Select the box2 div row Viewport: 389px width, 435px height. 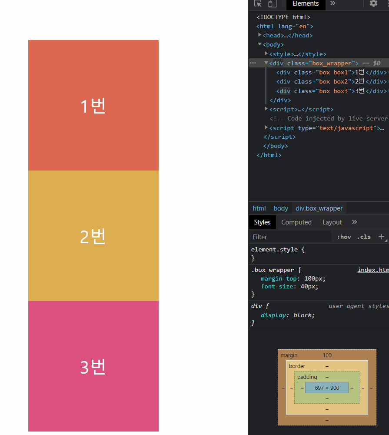point(331,82)
